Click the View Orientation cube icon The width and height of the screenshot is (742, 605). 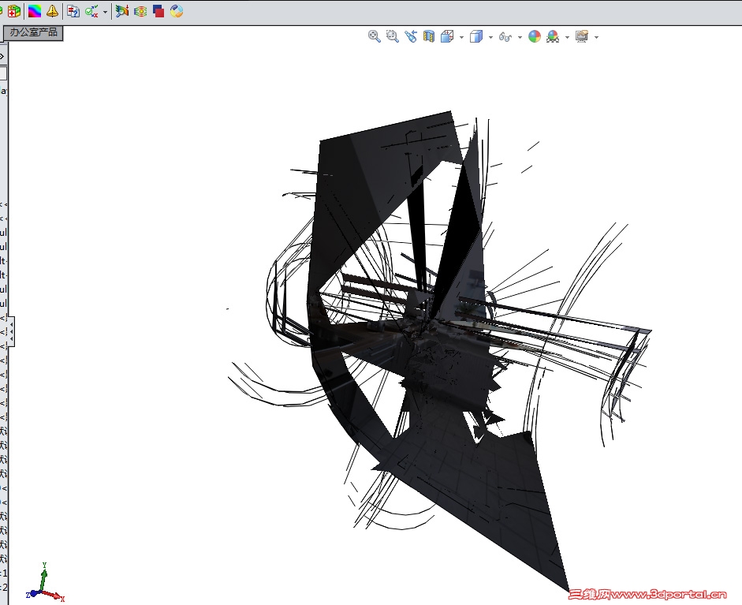[x=447, y=36]
